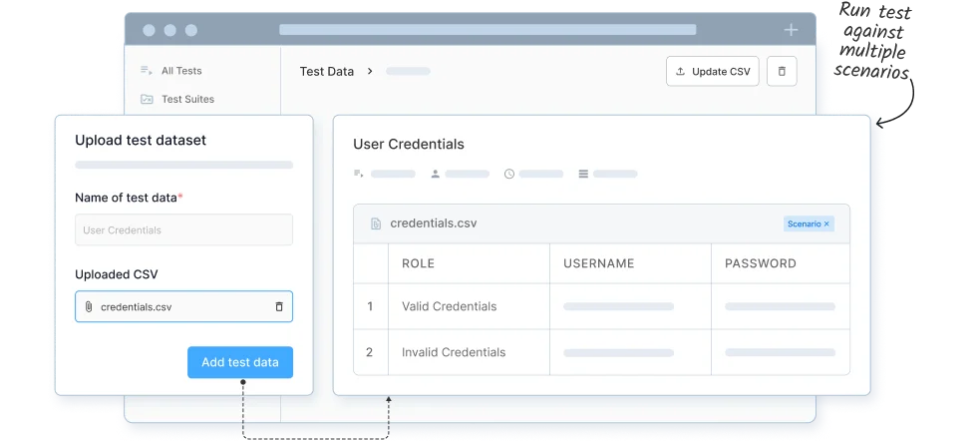The image size is (977, 442).
Task: Select the Invalid Credentials row
Action: [x=453, y=352]
